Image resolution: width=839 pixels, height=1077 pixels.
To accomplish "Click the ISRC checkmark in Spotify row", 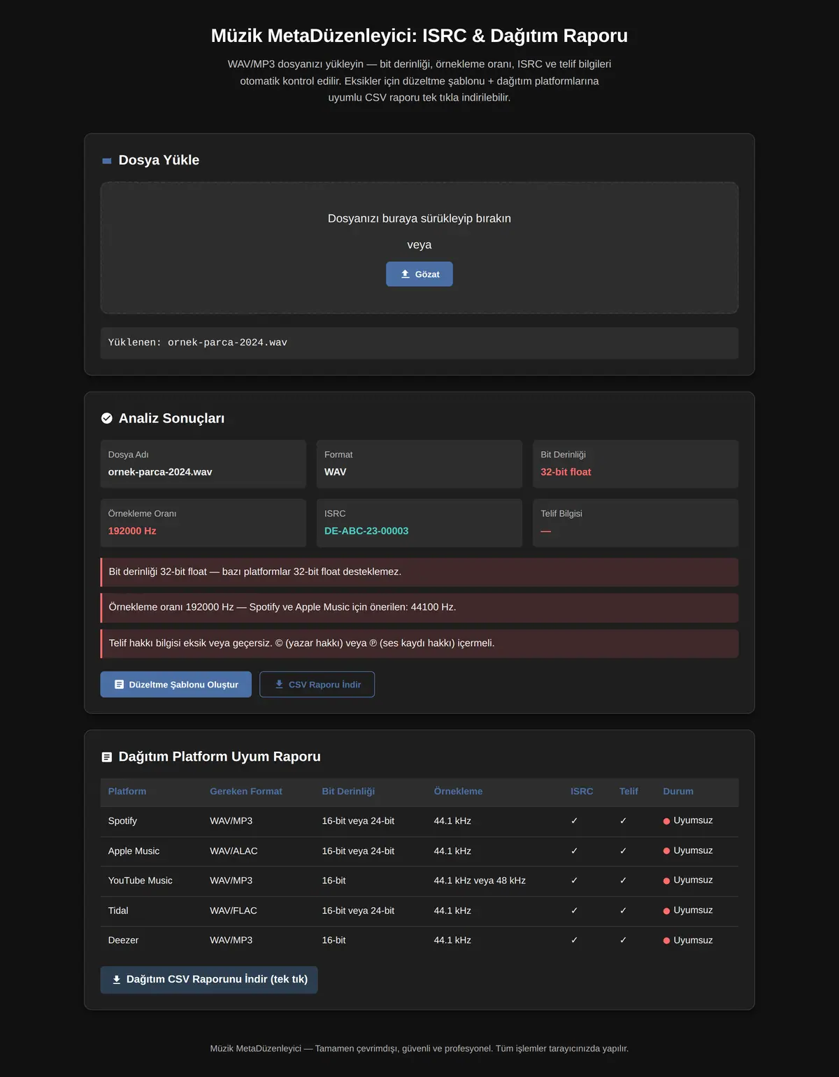I will coord(574,821).
